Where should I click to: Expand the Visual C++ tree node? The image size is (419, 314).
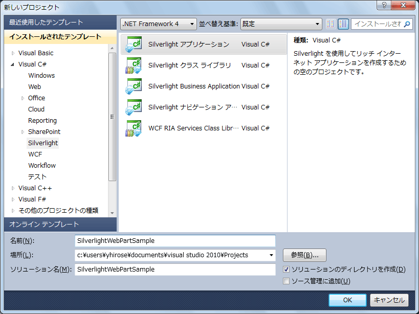coord(13,188)
